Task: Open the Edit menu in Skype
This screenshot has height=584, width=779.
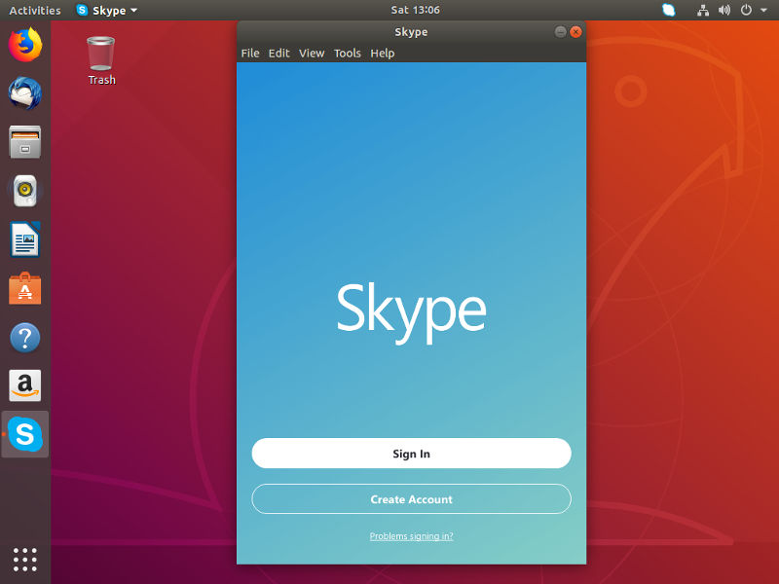Action: pyautogui.click(x=278, y=54)
